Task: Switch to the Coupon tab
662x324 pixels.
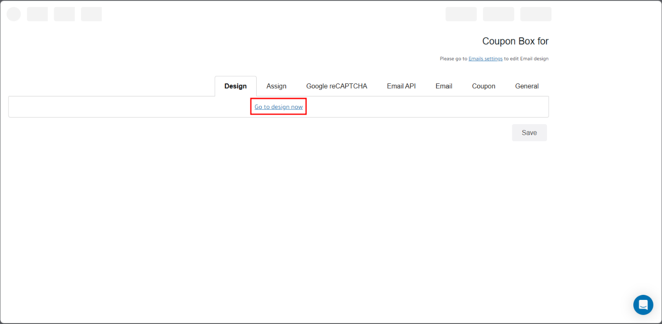Action: point(483,86)
